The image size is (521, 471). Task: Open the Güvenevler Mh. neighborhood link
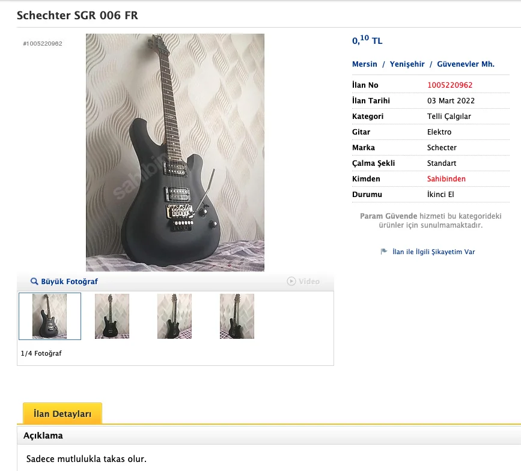(466, 64)
